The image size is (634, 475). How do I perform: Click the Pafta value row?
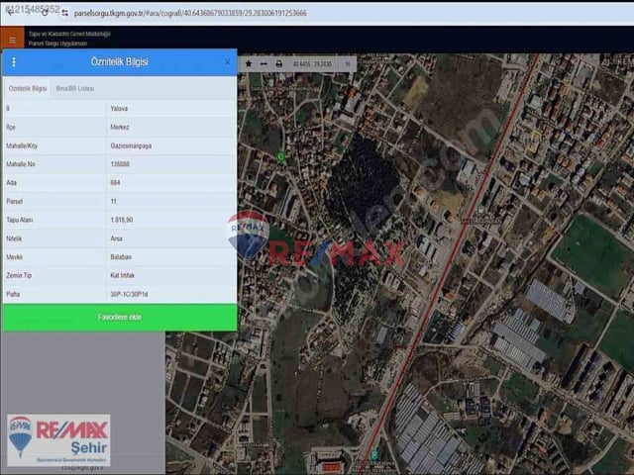click(119, 294)
